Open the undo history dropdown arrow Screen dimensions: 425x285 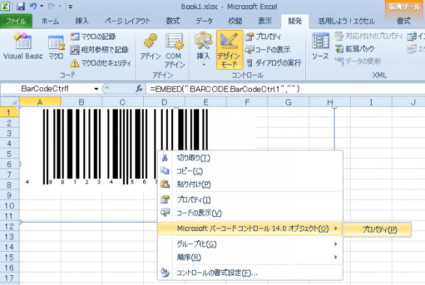pos(42,7)
